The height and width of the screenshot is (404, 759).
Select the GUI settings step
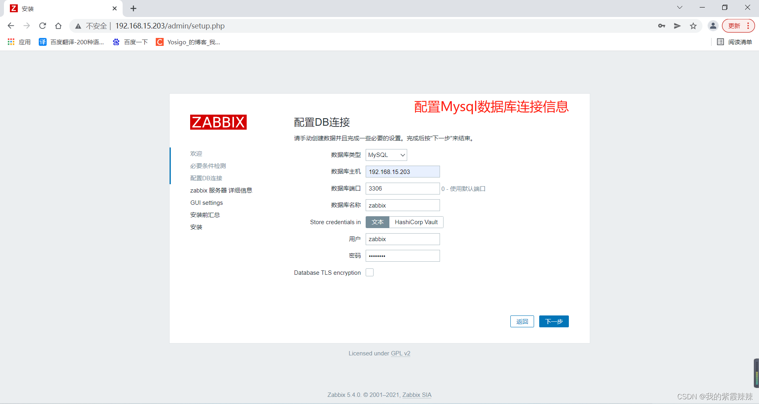point(206,203)
